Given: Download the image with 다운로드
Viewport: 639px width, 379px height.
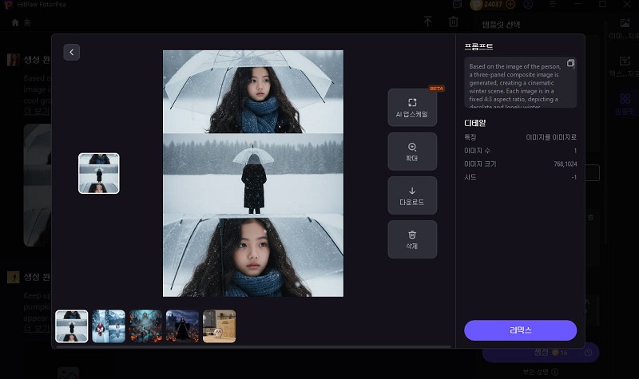Looking at the screenshot, I should click(x=412, y=195).
